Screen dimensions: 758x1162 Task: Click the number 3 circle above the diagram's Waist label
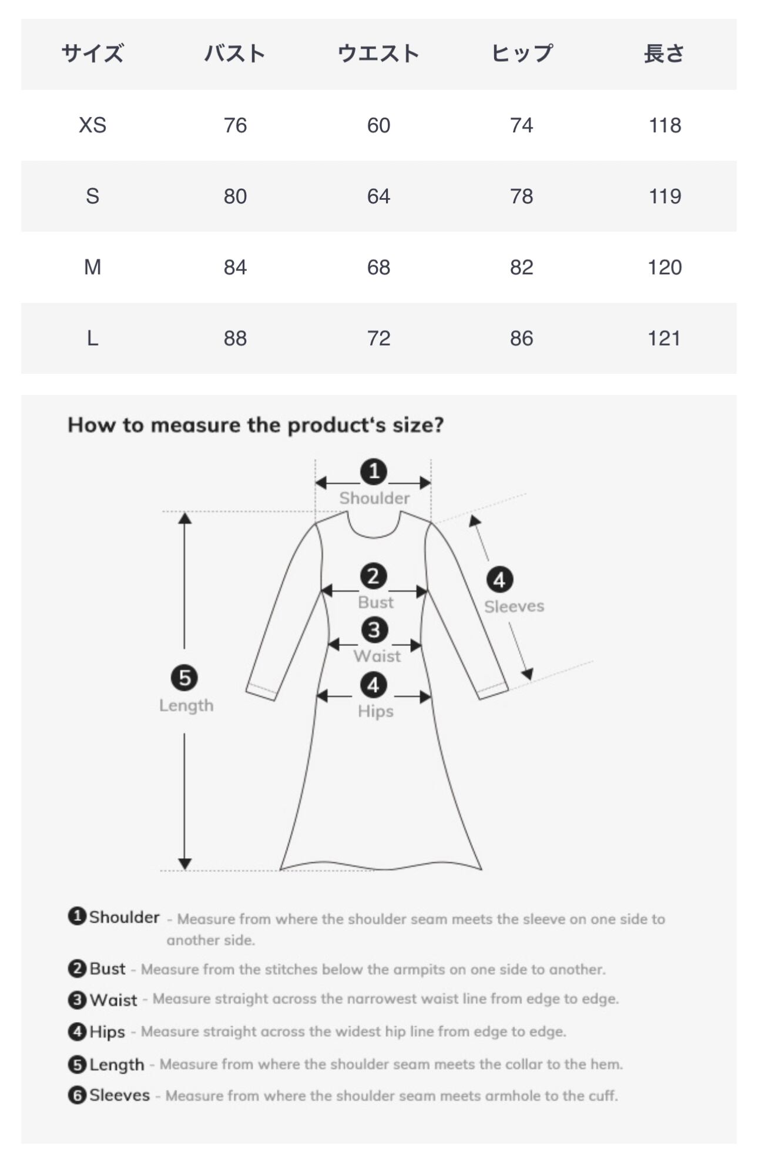click(374, 630)
